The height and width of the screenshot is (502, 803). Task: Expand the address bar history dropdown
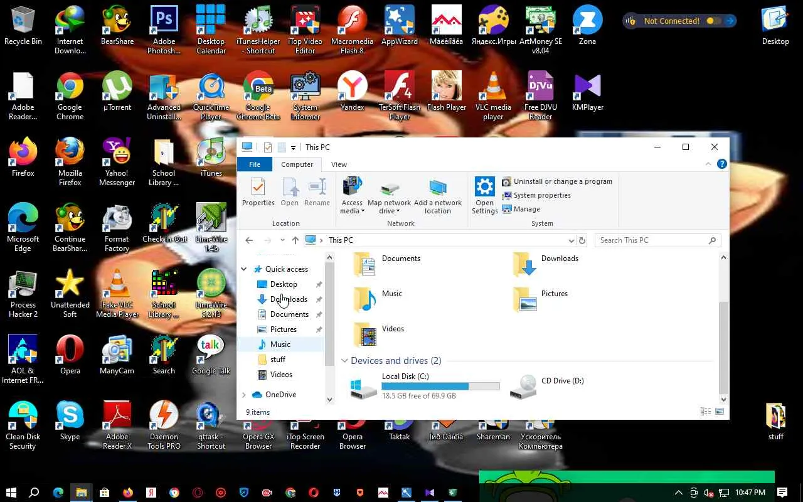coord(571,240)
